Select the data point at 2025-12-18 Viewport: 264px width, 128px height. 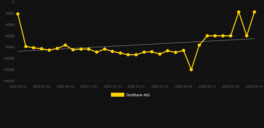[112, 51]
